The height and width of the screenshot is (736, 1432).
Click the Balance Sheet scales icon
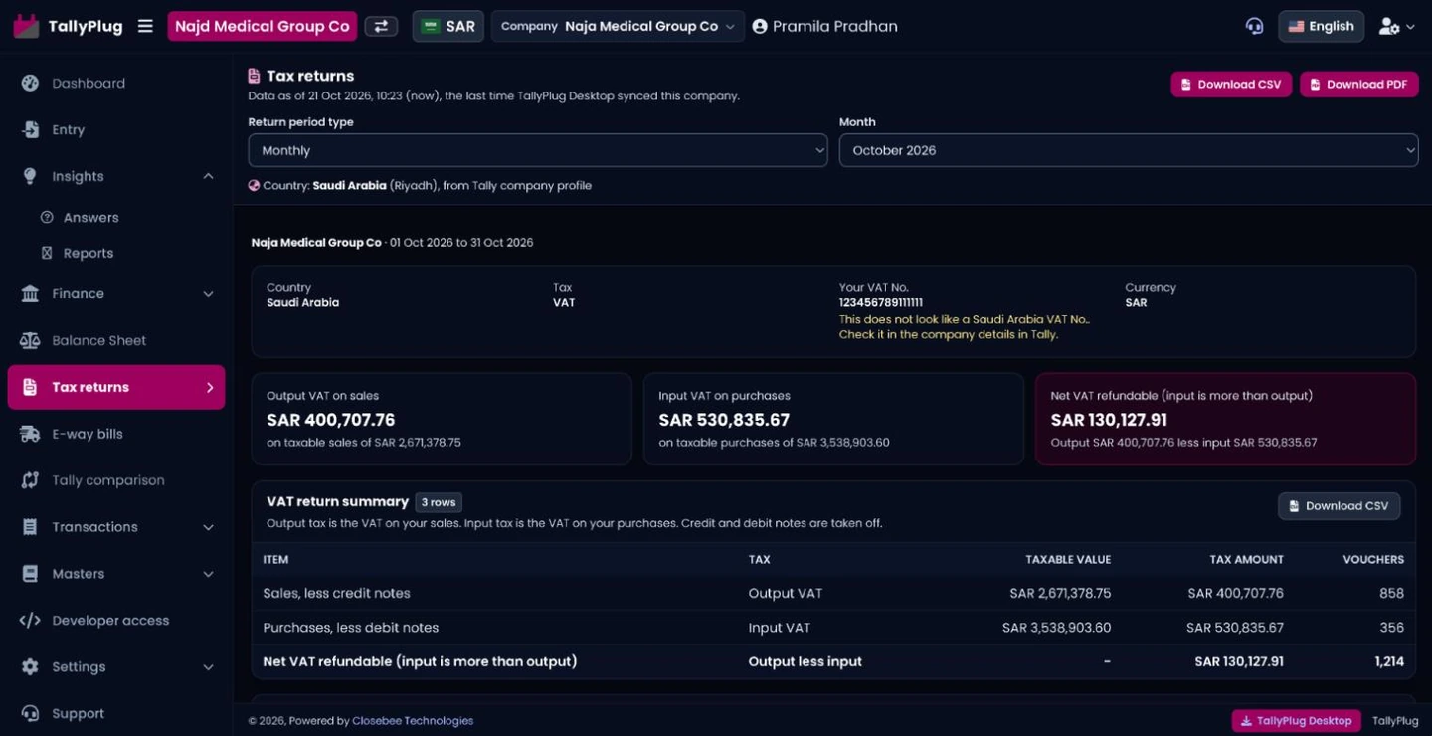[30, 340]
